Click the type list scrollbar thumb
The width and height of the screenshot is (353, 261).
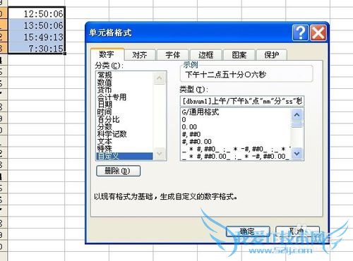click(x=297, y=124)
